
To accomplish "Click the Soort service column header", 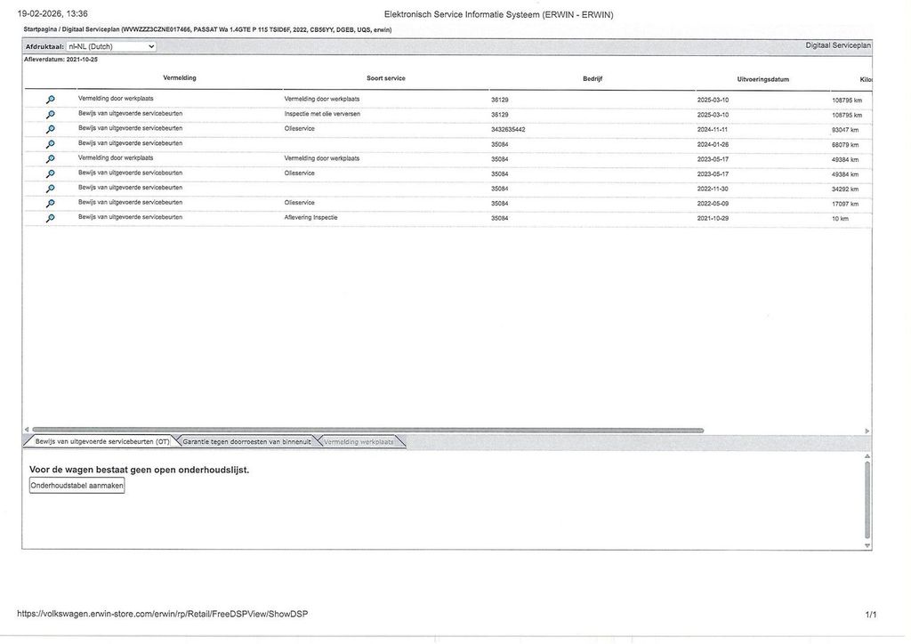I will coord(385,78).
